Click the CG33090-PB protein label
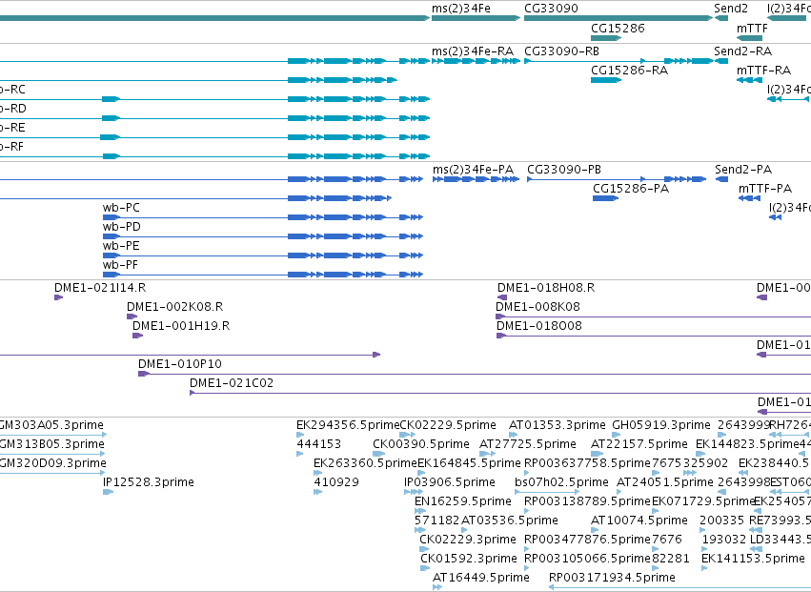The image size is (811, 592). point(564,171)
